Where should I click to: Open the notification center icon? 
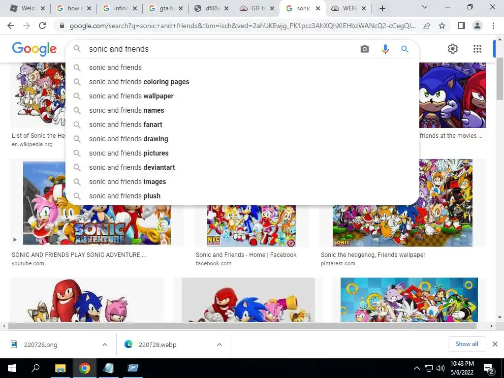click(489, 369)
